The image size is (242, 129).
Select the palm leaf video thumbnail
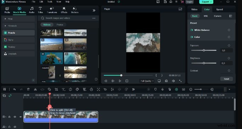51,58
